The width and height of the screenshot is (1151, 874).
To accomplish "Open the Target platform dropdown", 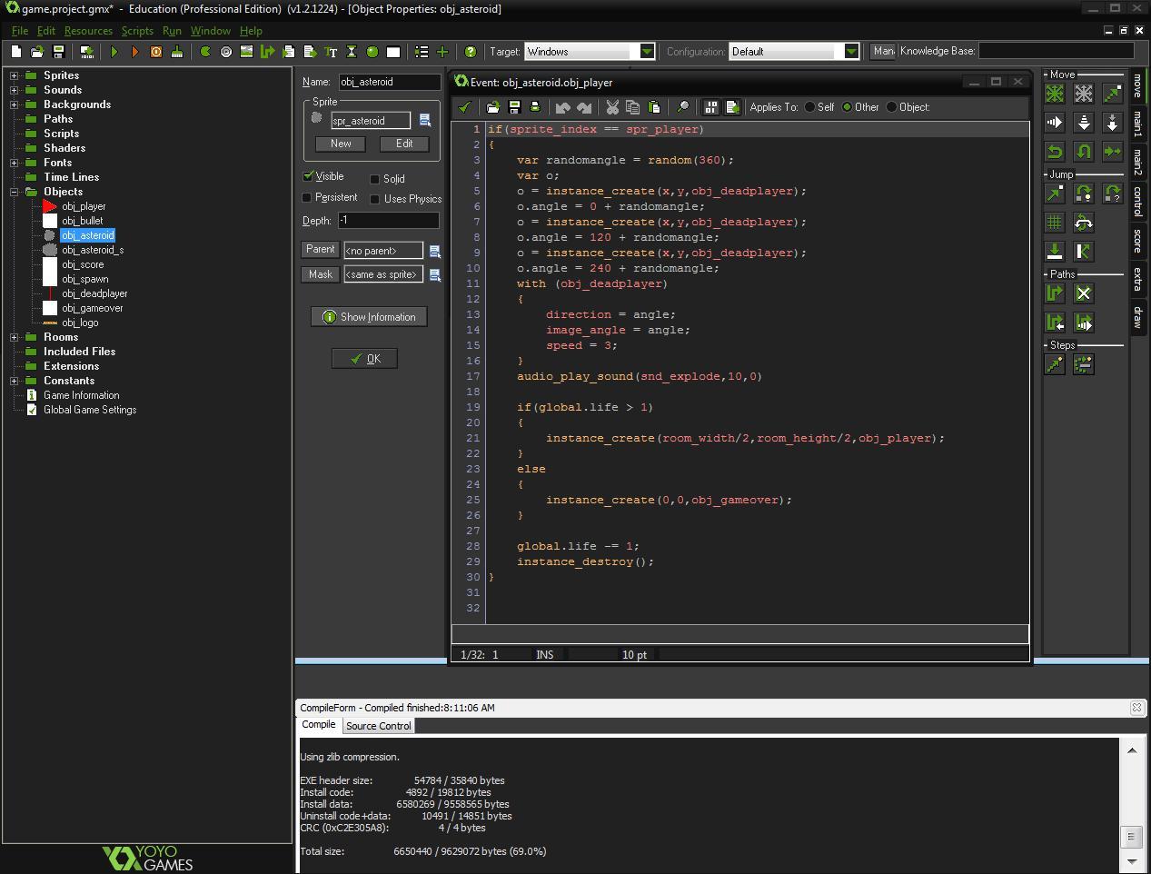I will pos(646,52).
